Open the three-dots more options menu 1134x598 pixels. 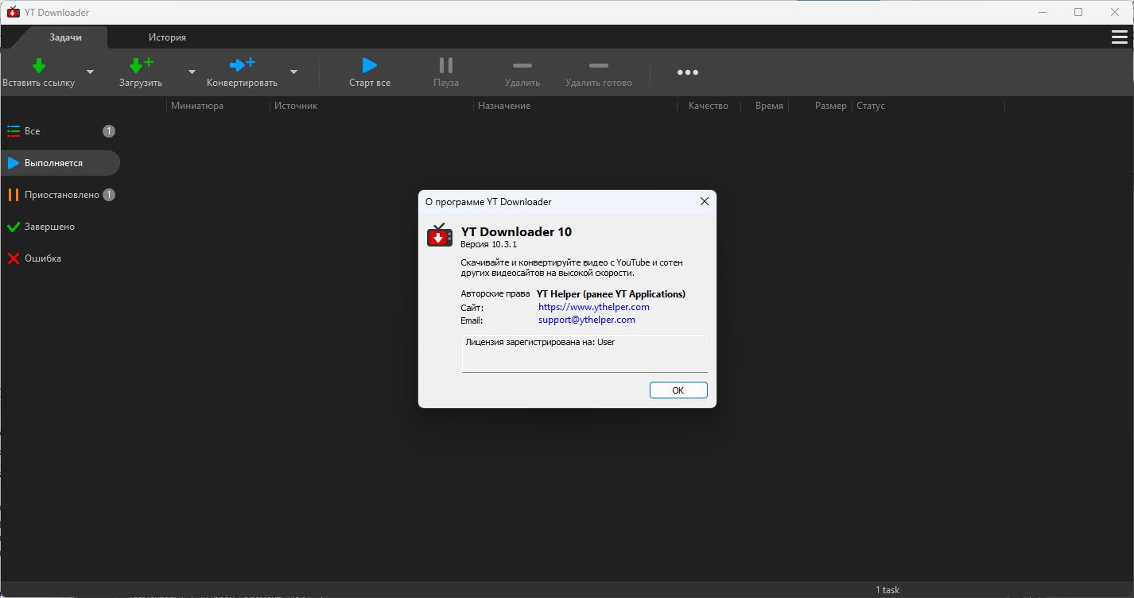pyautogui.click(x=688, y=72)
